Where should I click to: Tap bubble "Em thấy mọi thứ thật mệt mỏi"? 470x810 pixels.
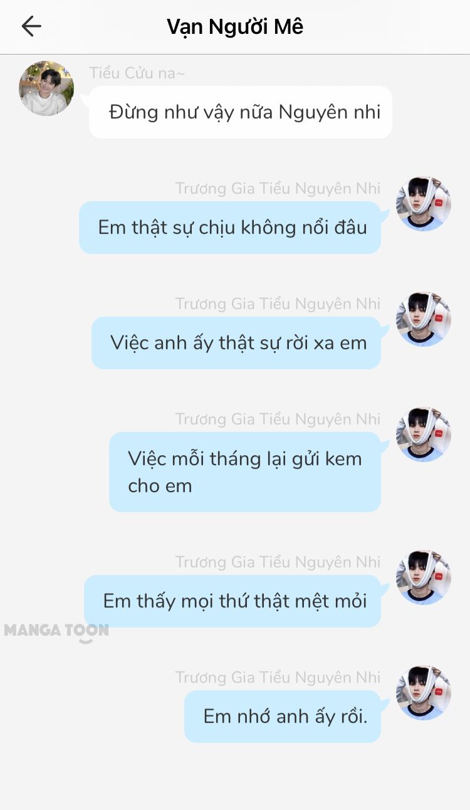[232, 601]
